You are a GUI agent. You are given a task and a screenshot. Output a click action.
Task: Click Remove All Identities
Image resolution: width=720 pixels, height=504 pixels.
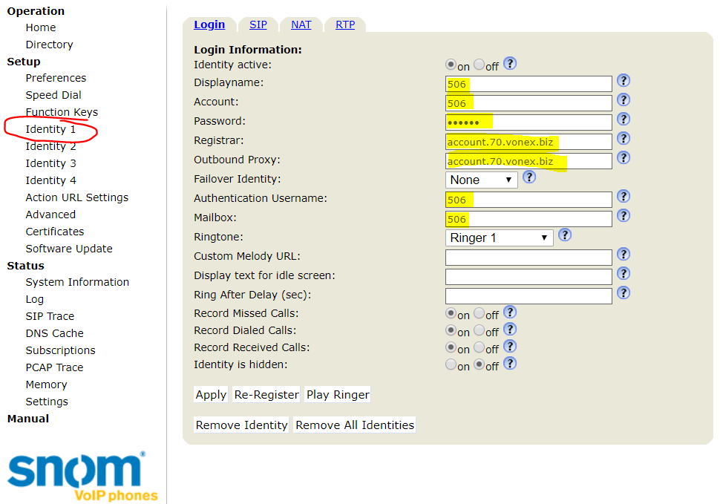[354, 425]
